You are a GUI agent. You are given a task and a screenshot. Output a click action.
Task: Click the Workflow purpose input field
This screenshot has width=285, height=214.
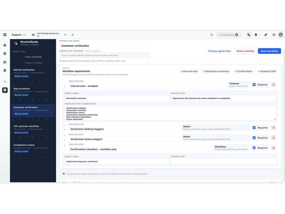105,55
